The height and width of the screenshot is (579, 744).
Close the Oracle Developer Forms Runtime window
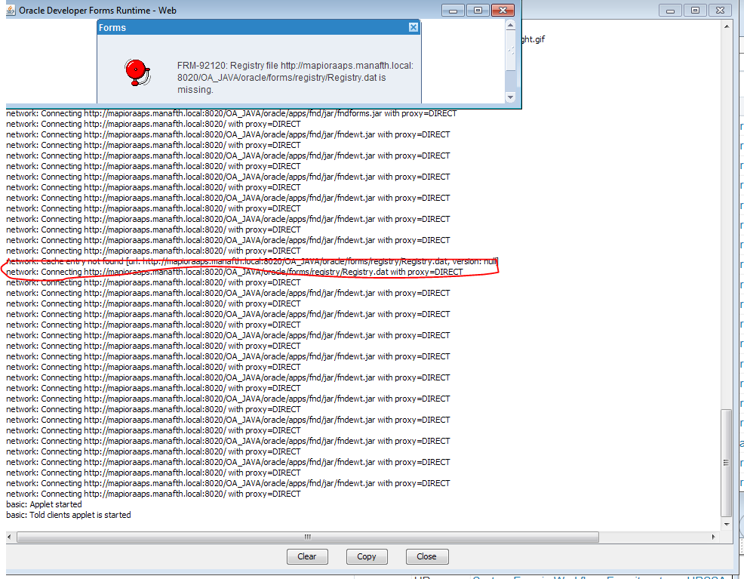(502, 11)
